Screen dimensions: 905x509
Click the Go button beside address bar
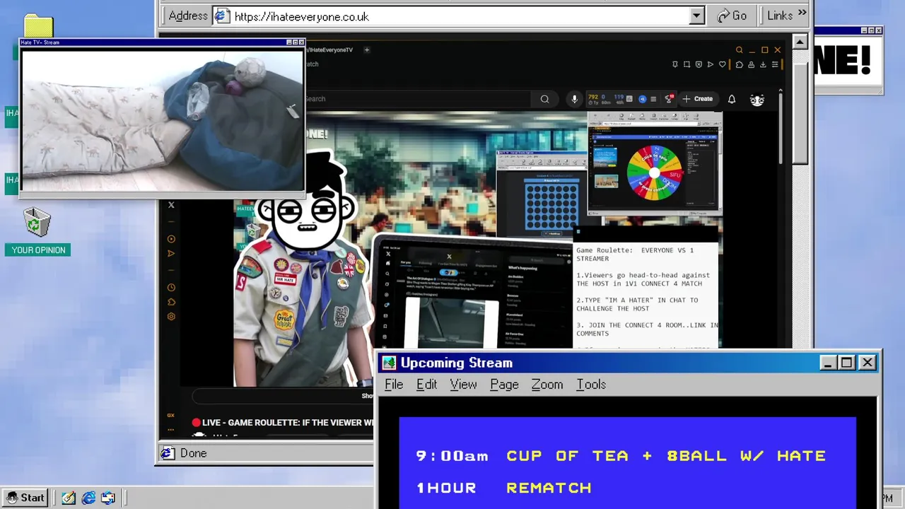coord(732,16)
